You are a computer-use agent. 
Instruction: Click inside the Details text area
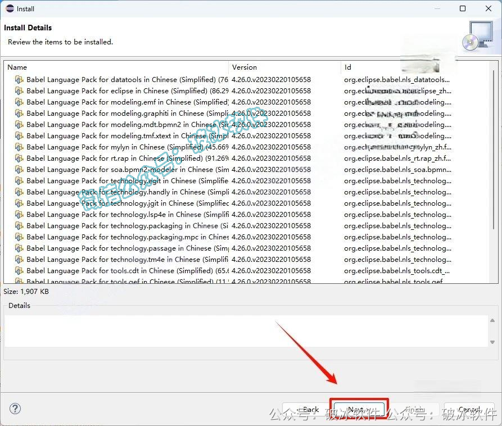pos(246,331)
